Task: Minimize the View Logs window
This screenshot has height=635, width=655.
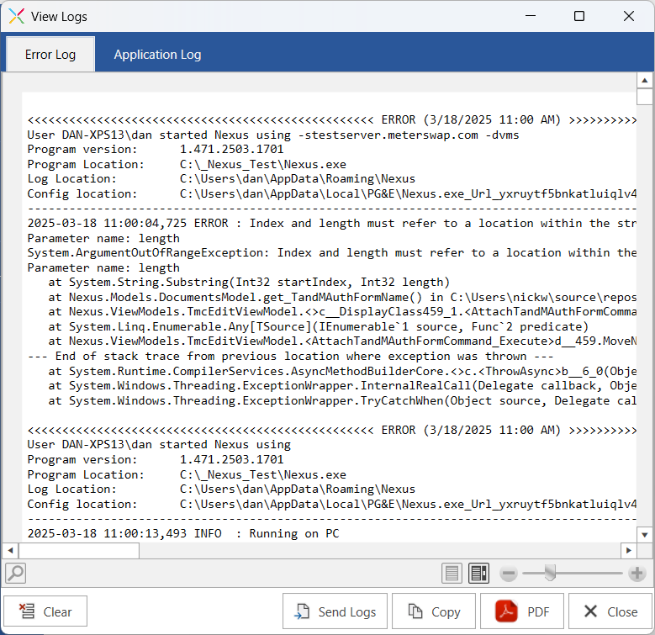Action: [531, 16]
